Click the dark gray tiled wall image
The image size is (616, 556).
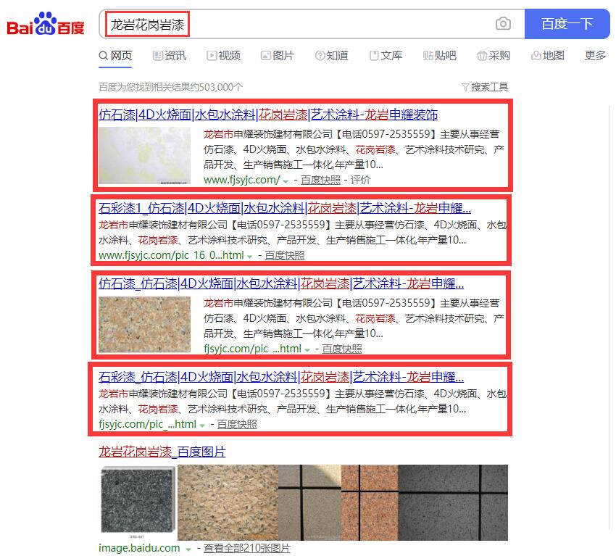(x=453, y=502)
